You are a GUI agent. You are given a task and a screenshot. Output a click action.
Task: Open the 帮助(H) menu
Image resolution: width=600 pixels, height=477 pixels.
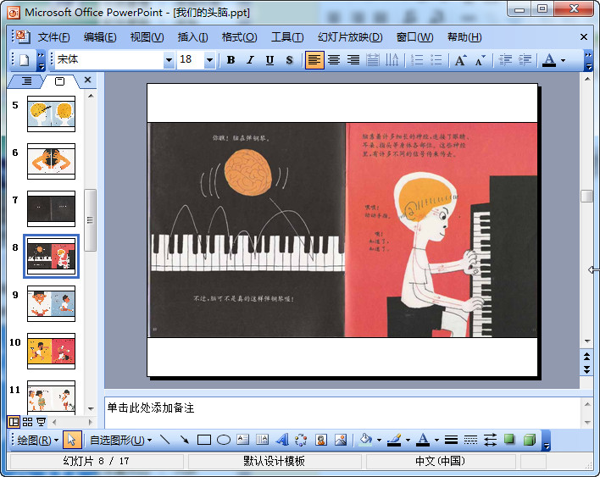[x=464, y=37]
